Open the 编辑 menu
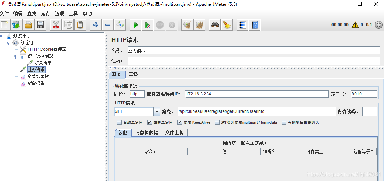 (x=18, y=14)
